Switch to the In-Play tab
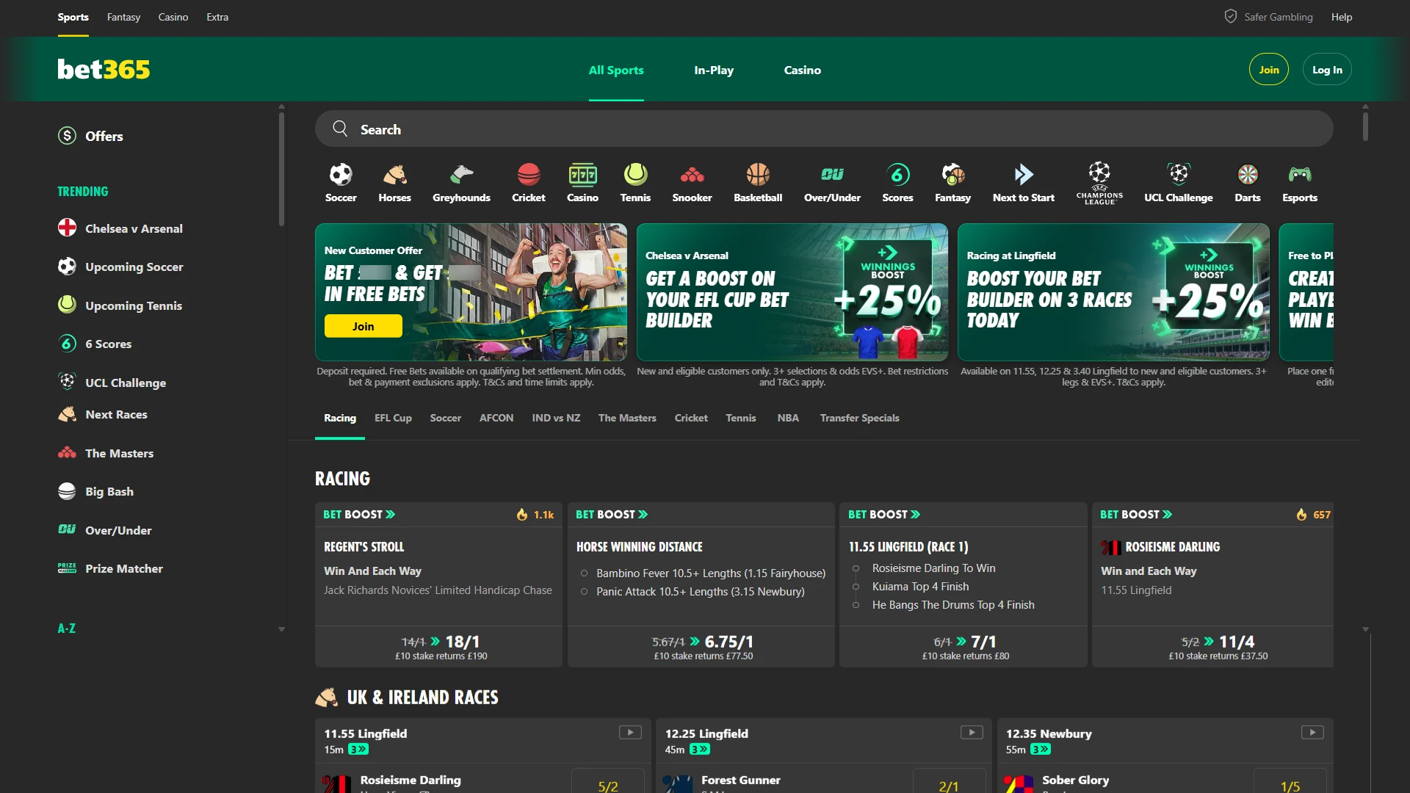The height and width of the screenshot is (793, 1410). (x=713, y=70)
